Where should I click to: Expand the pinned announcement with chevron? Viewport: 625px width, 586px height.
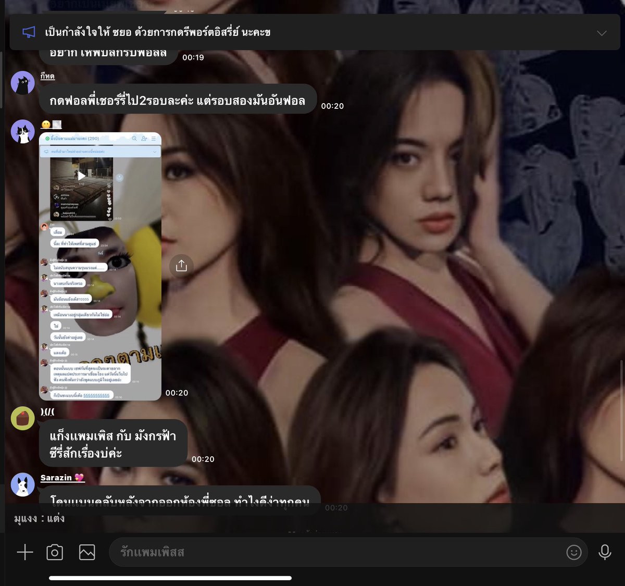click(602, 33)
